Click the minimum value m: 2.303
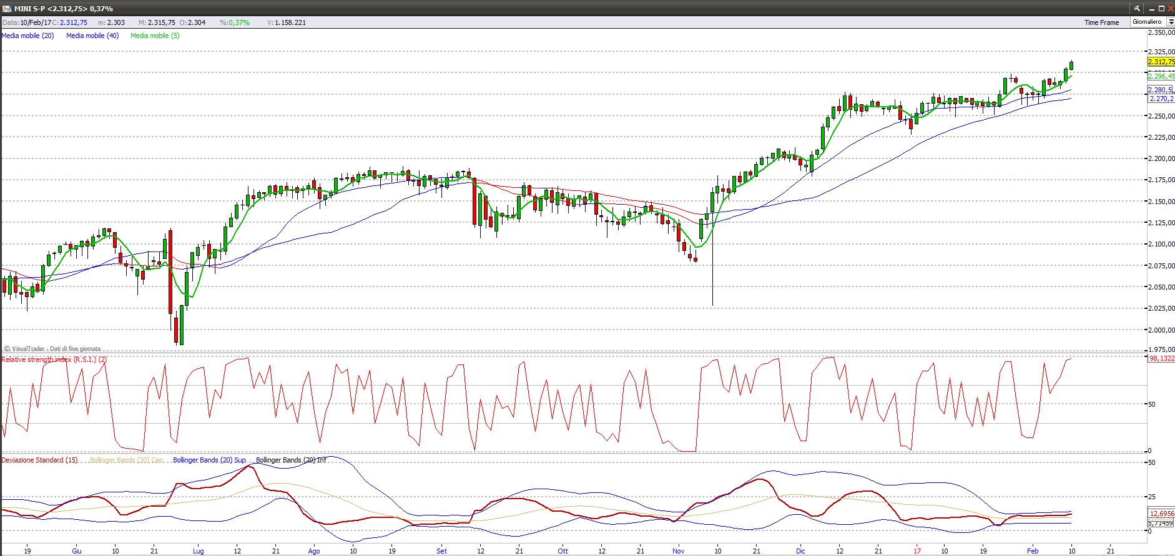This screenshot has width=1175, height=556. (x=112, y=22)
